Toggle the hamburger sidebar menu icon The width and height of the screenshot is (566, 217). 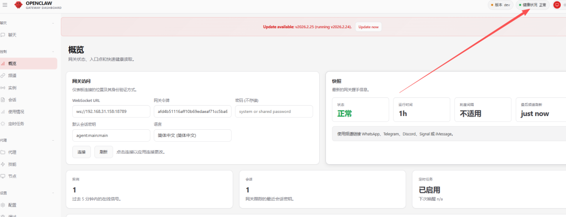[x=5, y=5]
